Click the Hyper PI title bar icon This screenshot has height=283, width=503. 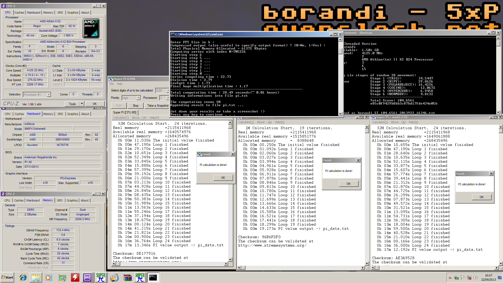(x=111, y=79)
